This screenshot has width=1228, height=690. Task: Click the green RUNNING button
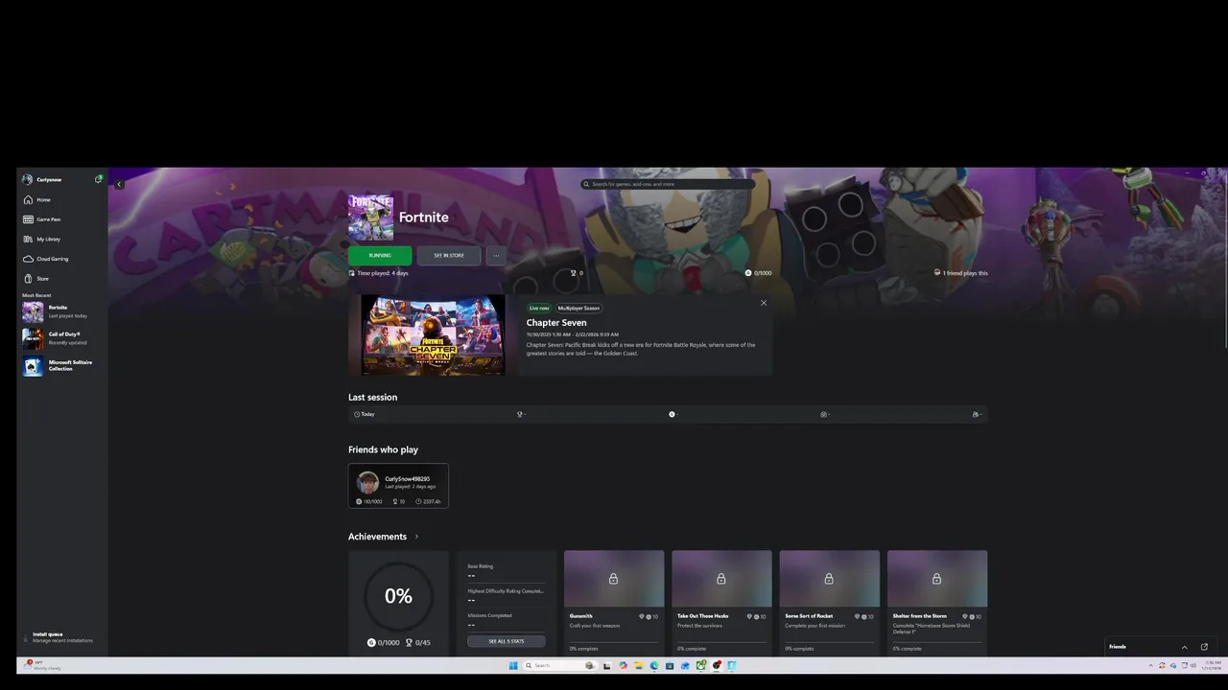coord(380,255)
